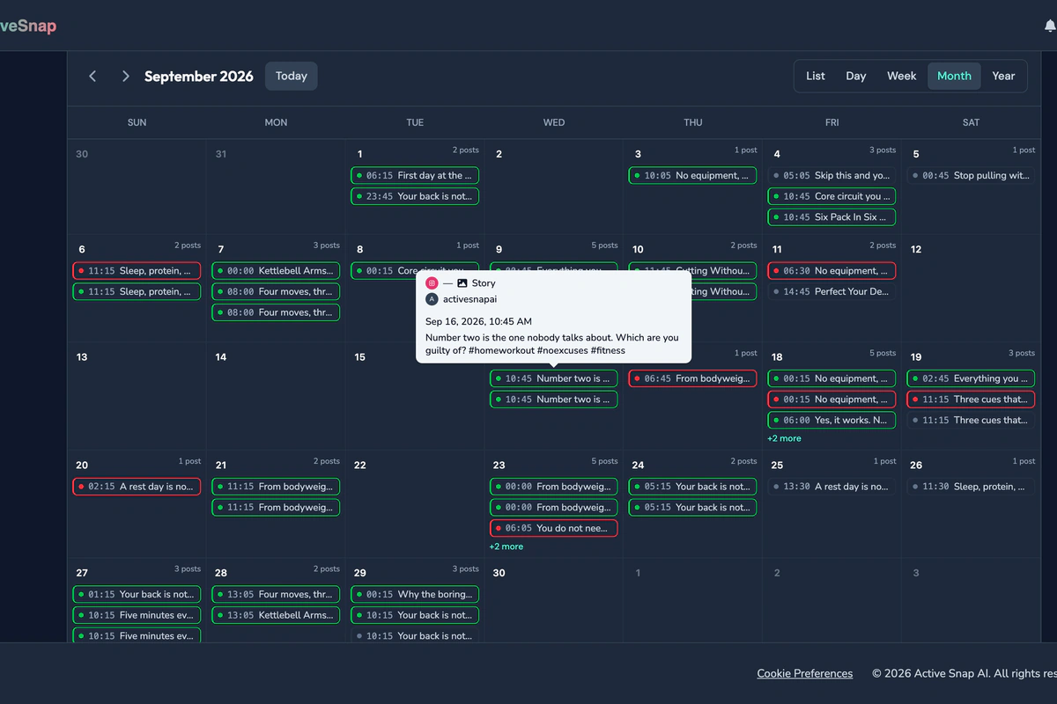Switch to Year view
Screen dimensions: 1057x704
click(x=1003, y=77)
